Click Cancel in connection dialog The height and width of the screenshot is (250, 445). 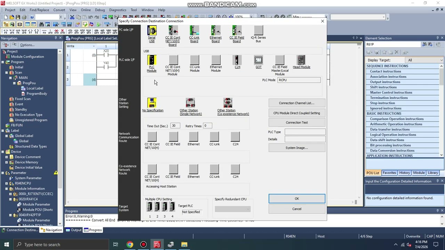coord(297,209)
